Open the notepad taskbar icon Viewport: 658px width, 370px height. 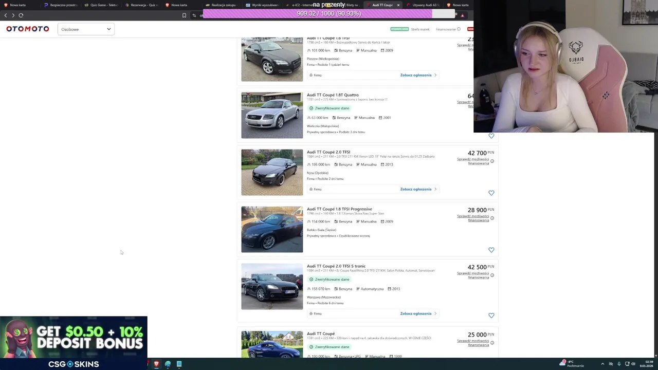click(179, 364)
